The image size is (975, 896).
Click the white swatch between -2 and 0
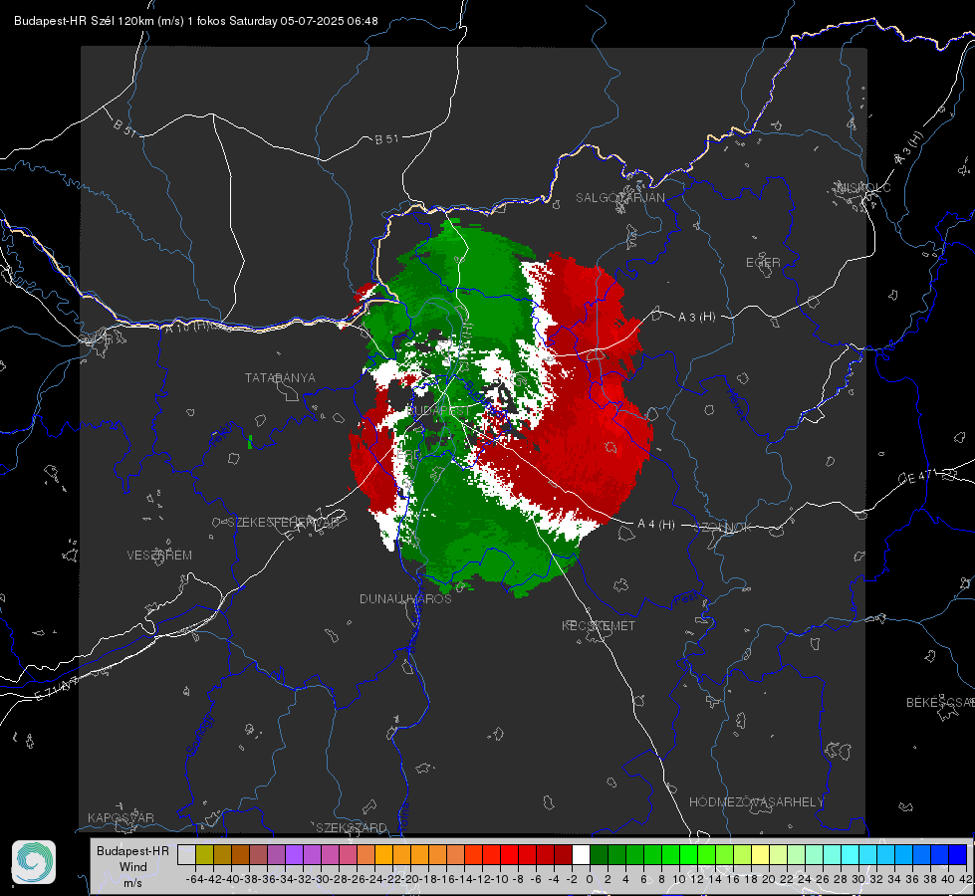coord(581,854)
